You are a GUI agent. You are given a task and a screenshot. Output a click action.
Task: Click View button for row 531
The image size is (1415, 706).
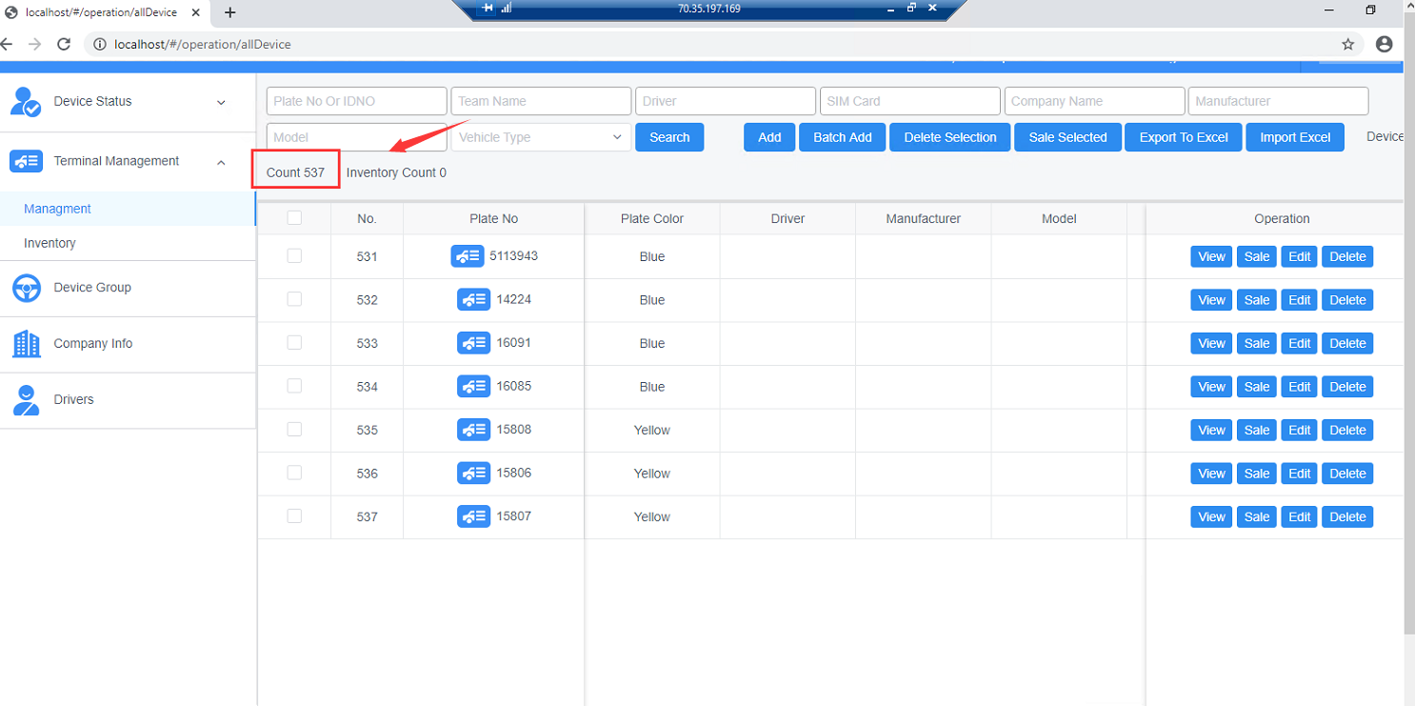point(1211,256)
